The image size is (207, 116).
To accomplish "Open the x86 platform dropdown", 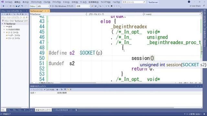I will [x=43, y=6].
